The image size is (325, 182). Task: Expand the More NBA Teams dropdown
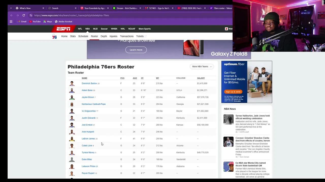point(202,66)
